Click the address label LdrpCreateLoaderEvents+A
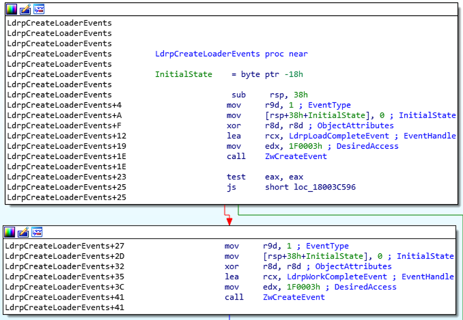The width and height of the screenshot is (463, 320). 64,115
